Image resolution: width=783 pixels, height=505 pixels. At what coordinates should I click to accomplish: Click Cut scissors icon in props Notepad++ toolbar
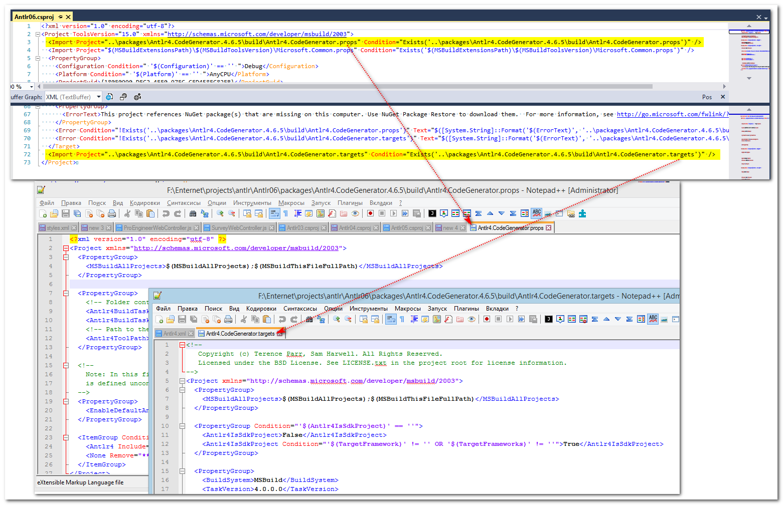(x=127, y=213)
